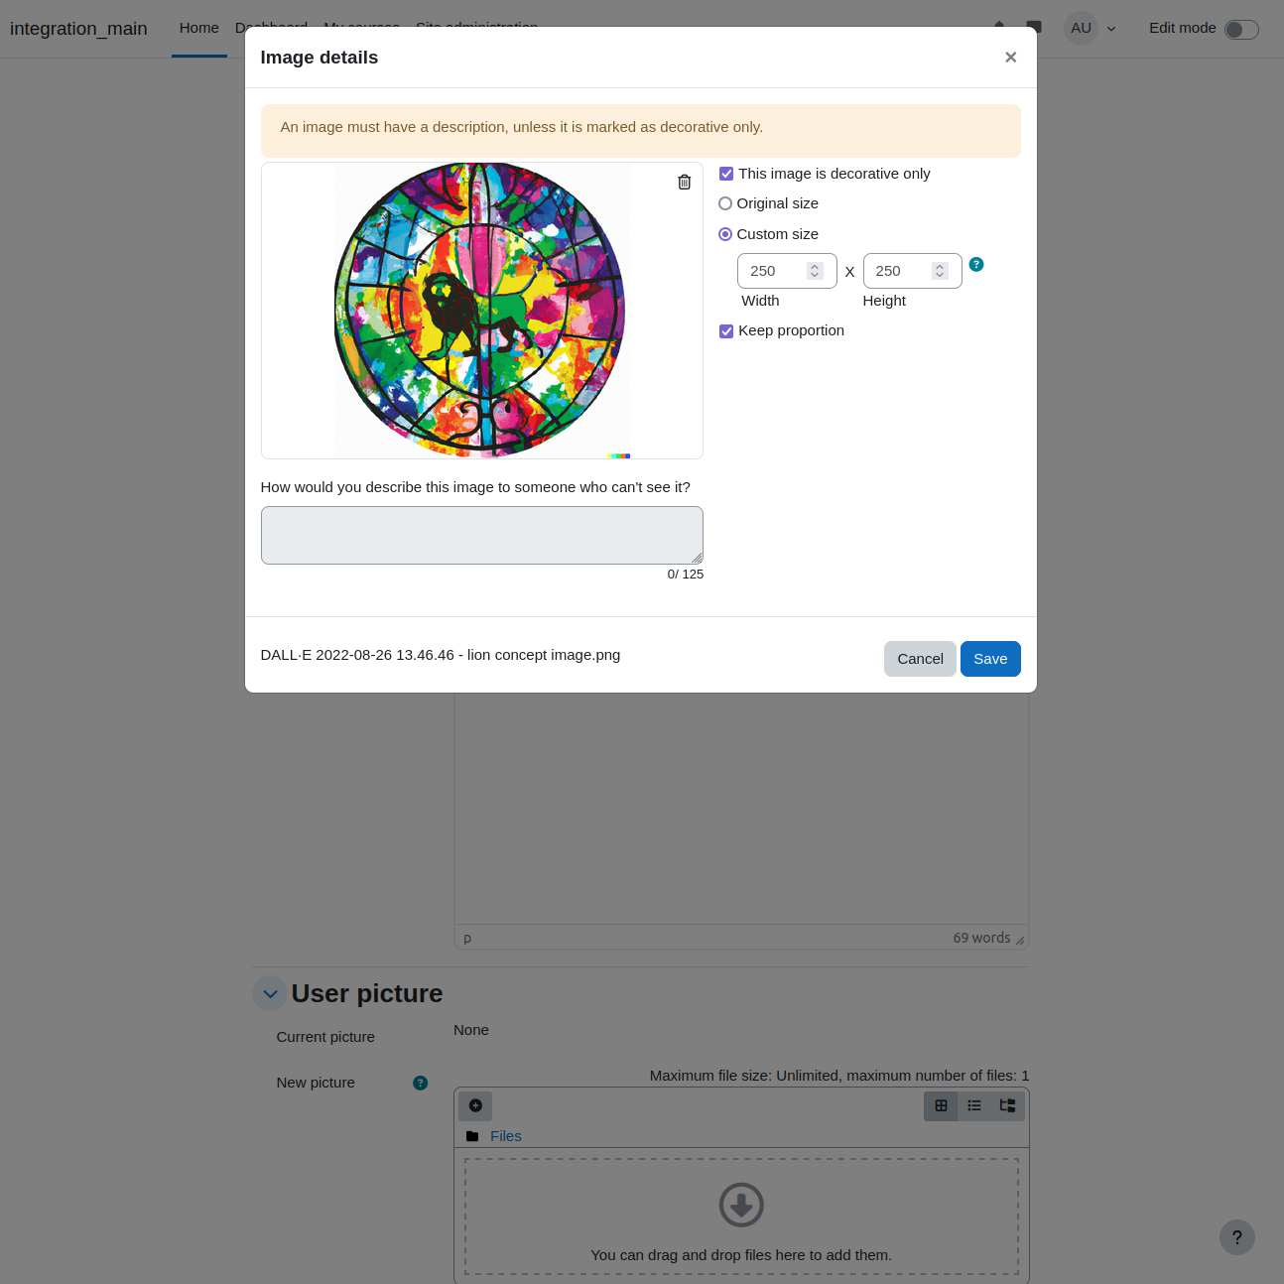Open help for custom size fields
The height and width of the screenshot is (1284, 1284).
(976, 264)
